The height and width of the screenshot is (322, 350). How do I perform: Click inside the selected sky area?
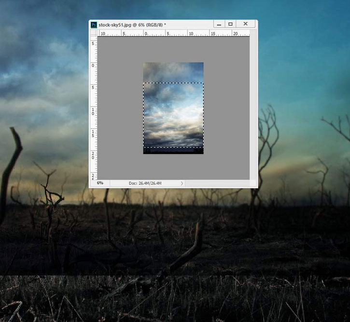pos(173,115)
